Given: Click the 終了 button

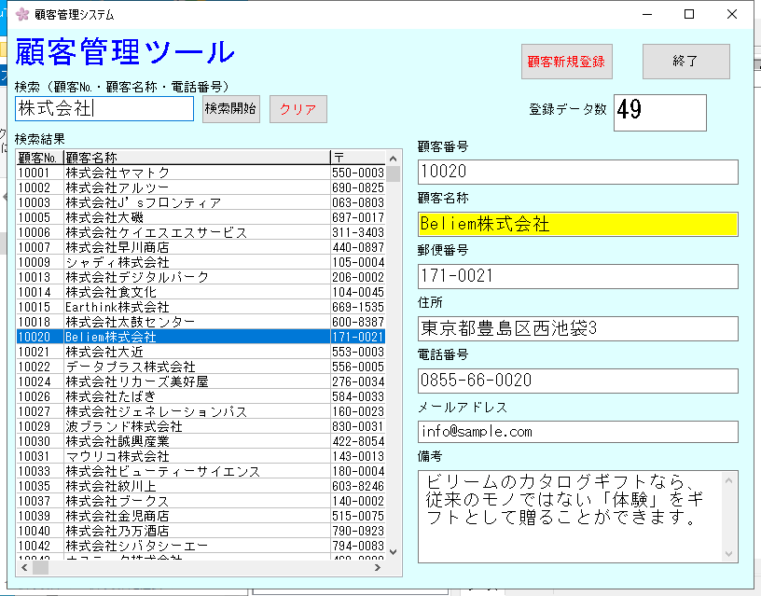Looking at the screenshot, I should pyautogui.click(x=685, y=62).
